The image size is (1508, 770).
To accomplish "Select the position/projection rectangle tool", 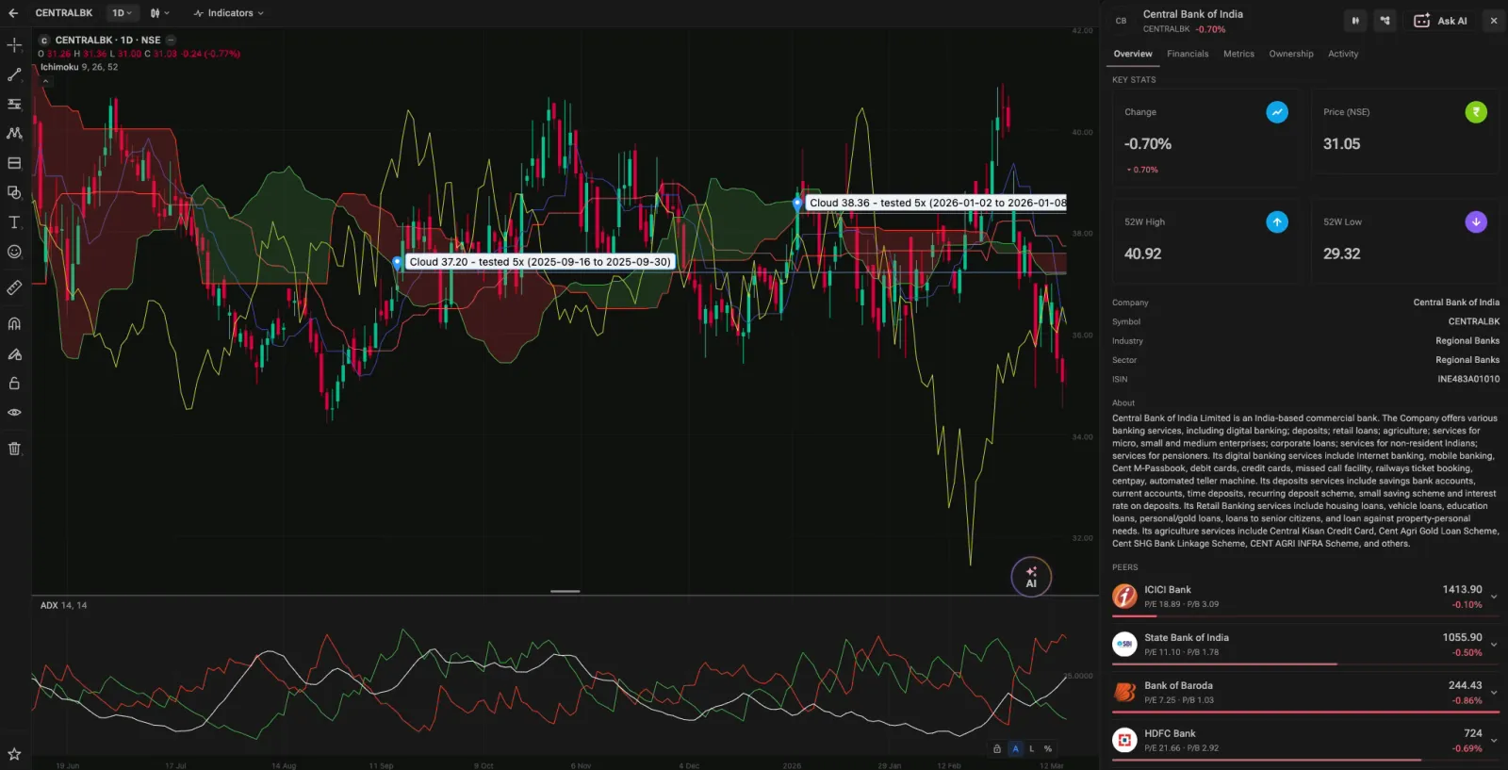I will click(x=14, y=163).
